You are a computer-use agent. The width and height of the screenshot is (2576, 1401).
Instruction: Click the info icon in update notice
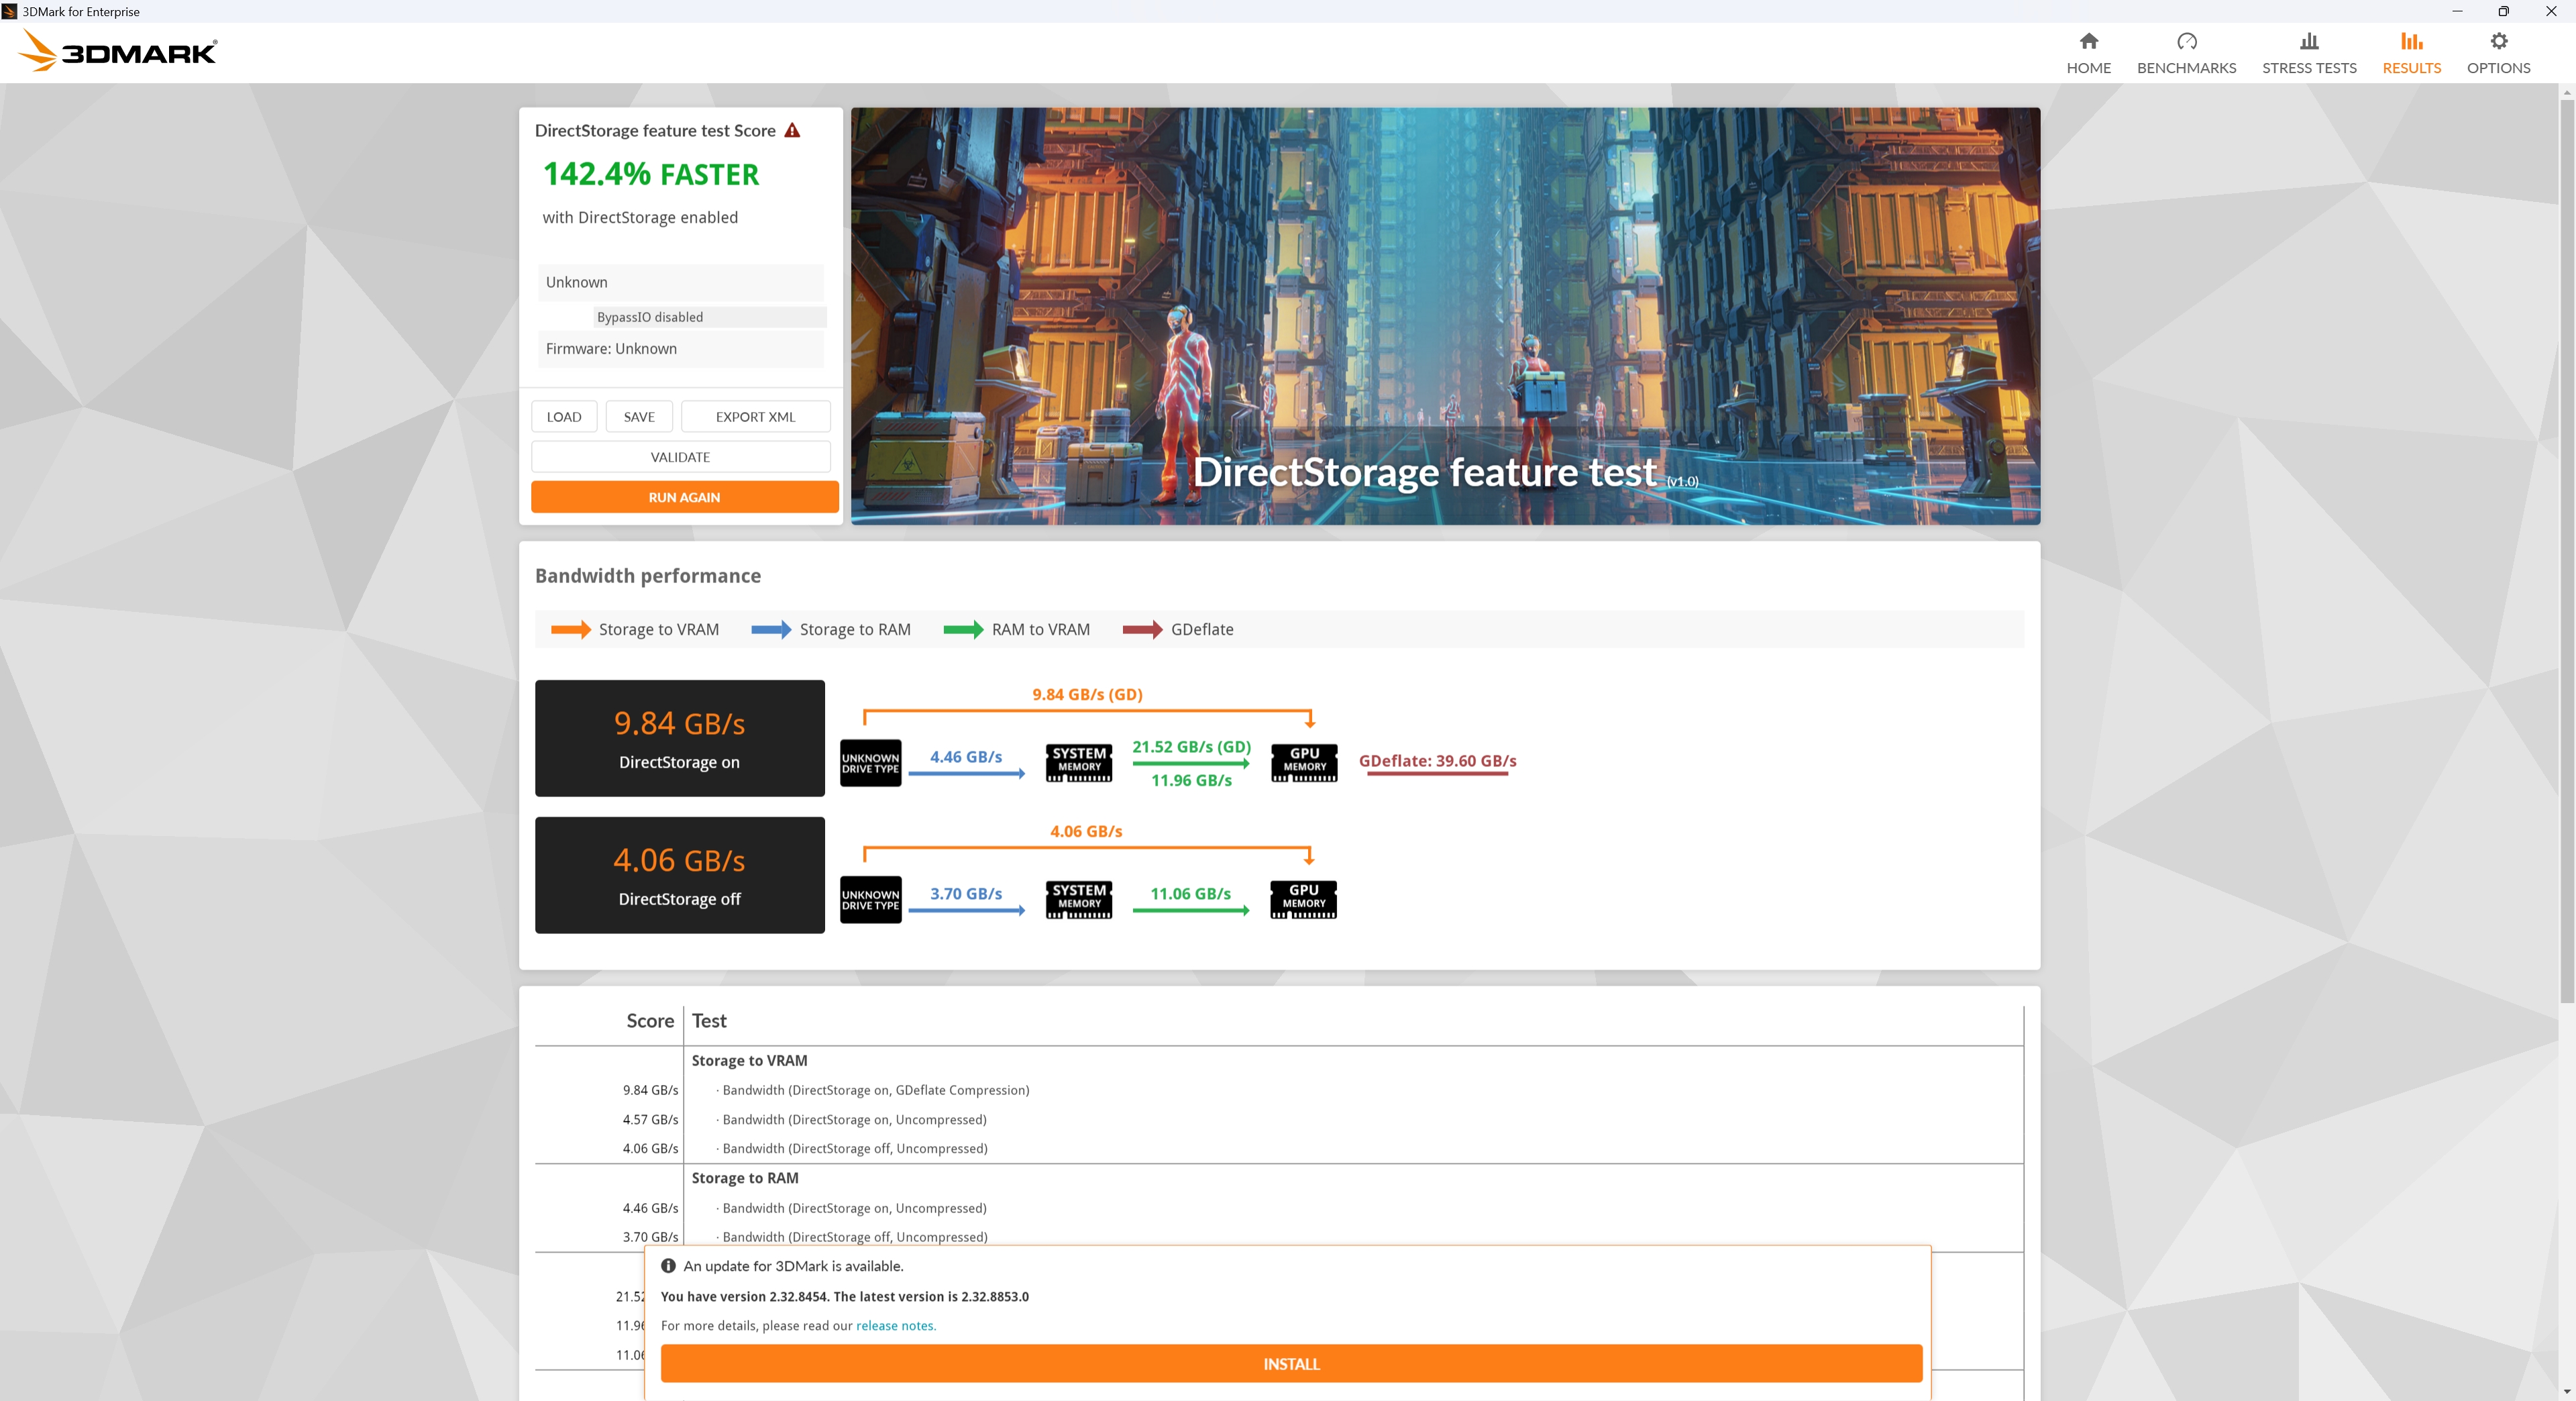tap(668, 1266)
